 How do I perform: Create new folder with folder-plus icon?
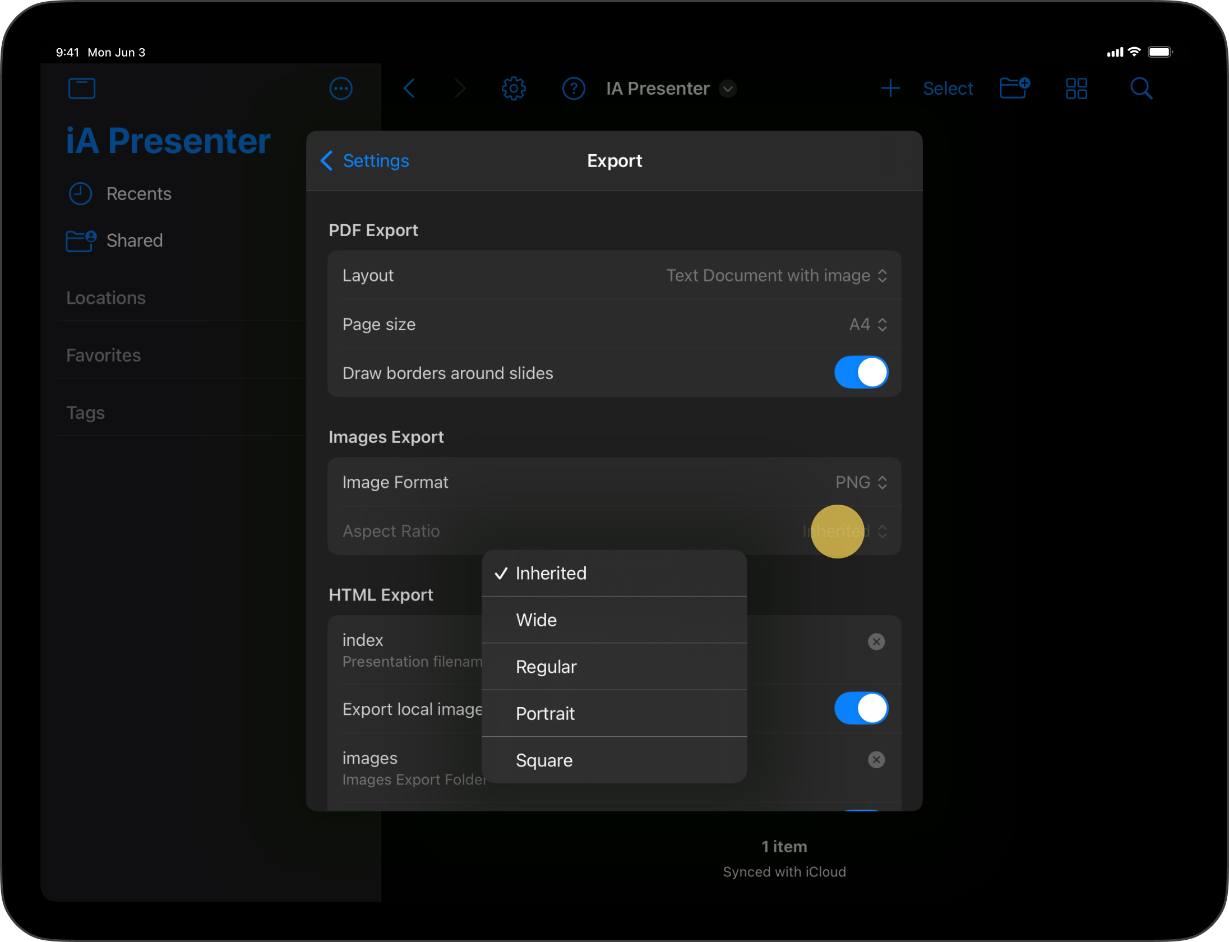coord(1015,88)
